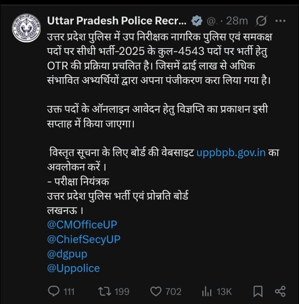Screen dimensions: 299x304
Task: Click the reply speech bubble icon
Action: click(x=54, y=292)
